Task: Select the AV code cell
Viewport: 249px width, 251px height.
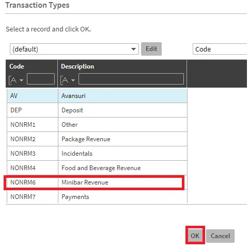Action: click(33, 96)
